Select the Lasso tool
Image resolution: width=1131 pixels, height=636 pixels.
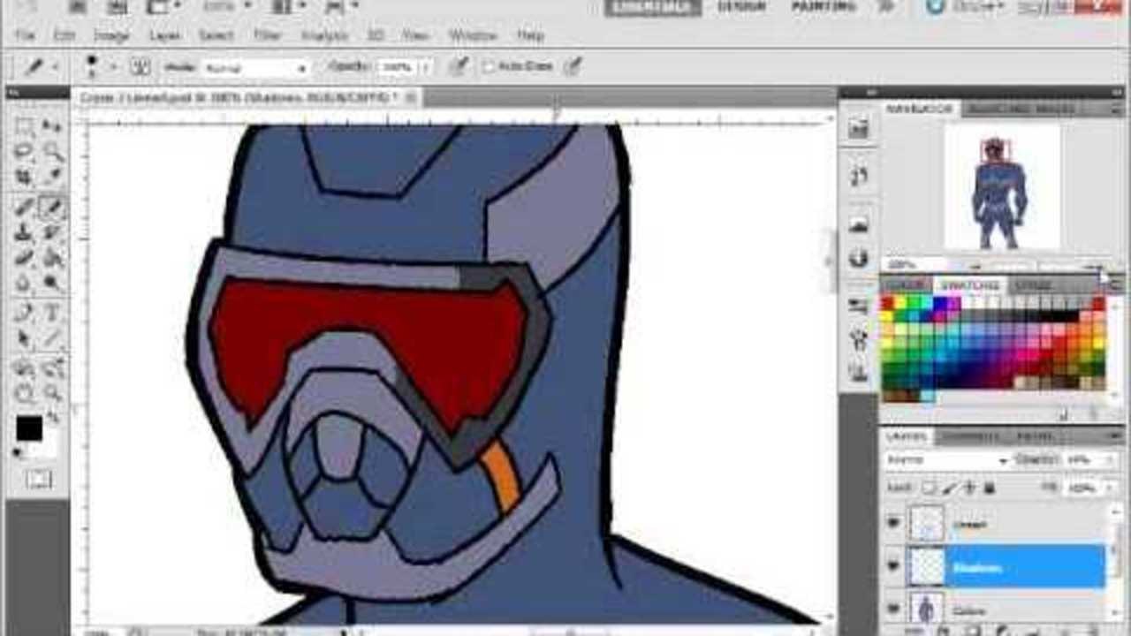(x=25, y=151)
